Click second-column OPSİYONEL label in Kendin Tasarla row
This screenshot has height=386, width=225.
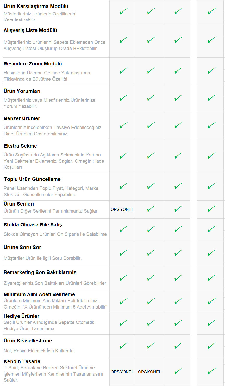coord(149,372)
